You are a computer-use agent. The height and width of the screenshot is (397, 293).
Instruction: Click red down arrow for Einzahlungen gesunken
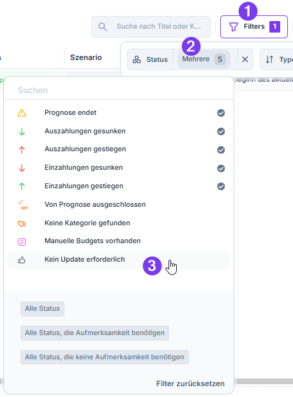(22, 168)
